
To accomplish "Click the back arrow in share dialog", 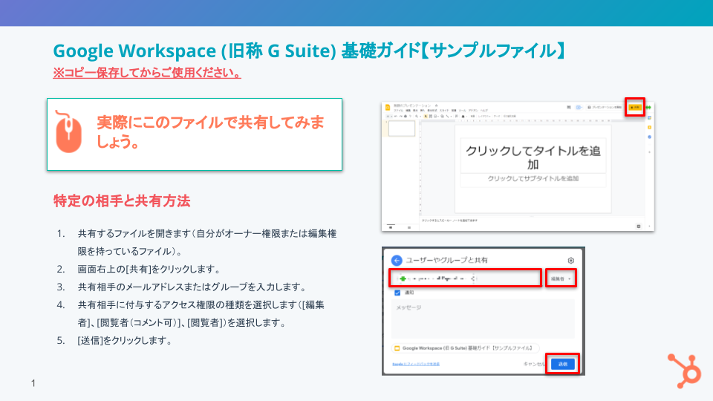I will pos(397,260).
